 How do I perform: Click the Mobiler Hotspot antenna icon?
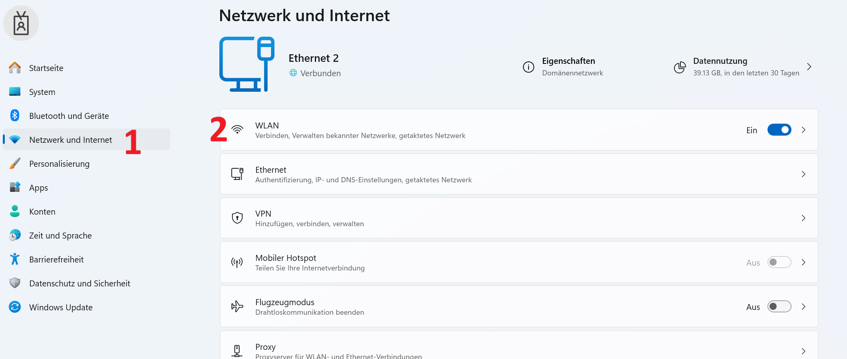pyautogui.click(x=237, y=262)
